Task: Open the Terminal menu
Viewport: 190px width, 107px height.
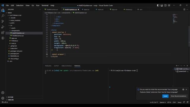Action: pyautogui.click(x=45, y=5)
